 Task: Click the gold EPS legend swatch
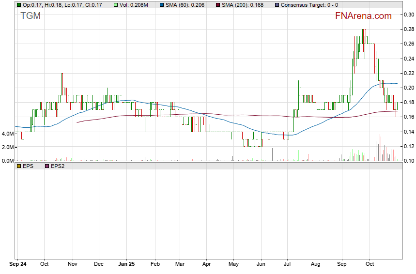[19, 166]
